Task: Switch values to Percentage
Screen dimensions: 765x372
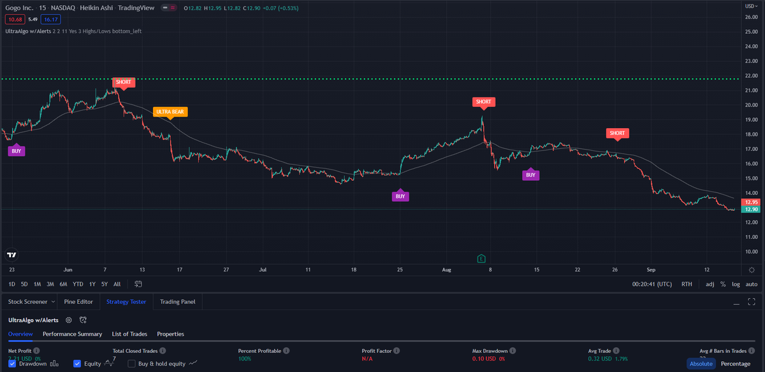Action: [x=735, y=364]
